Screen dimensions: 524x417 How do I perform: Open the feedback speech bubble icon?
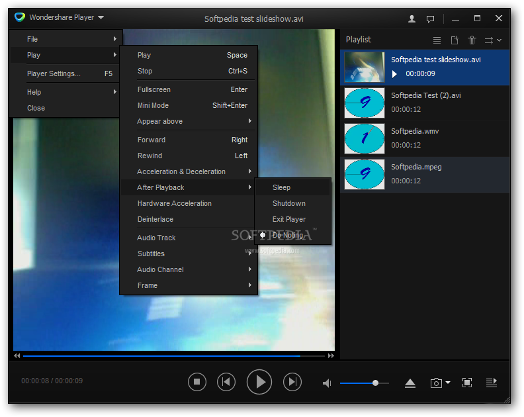[431, 19]
